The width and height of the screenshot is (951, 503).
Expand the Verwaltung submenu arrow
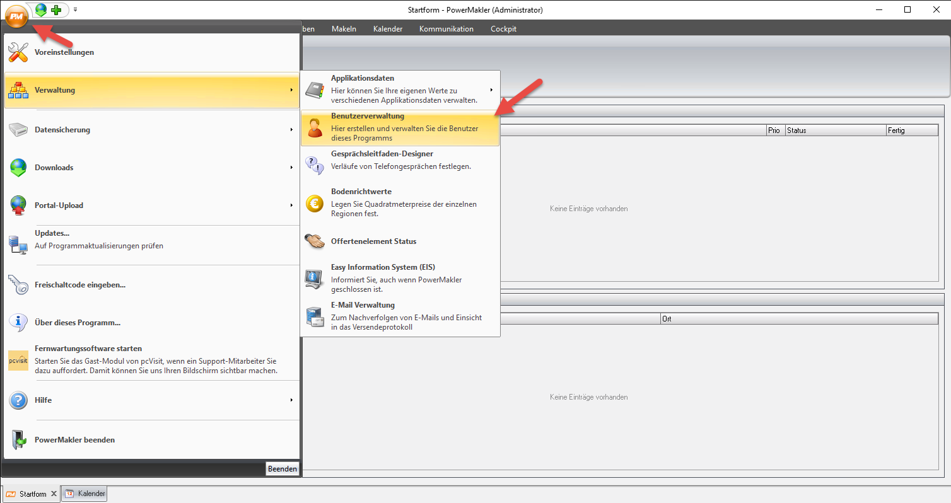(x=291, y=90)
